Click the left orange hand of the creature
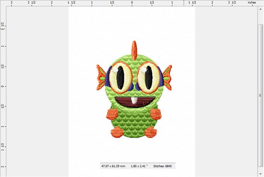264x177 pixels. click(112, 114)
